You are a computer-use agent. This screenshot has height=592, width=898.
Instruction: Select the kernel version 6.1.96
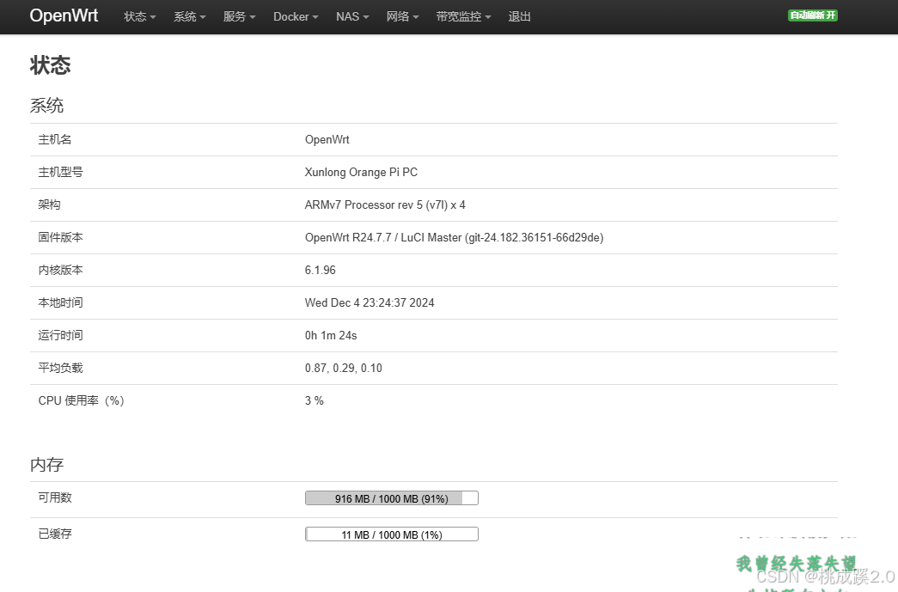point(321,271)
